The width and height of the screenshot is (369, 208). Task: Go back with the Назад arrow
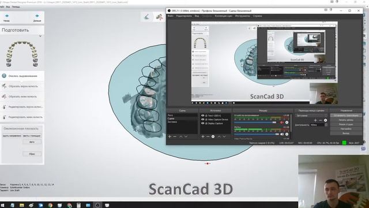(x=6, y=18)
